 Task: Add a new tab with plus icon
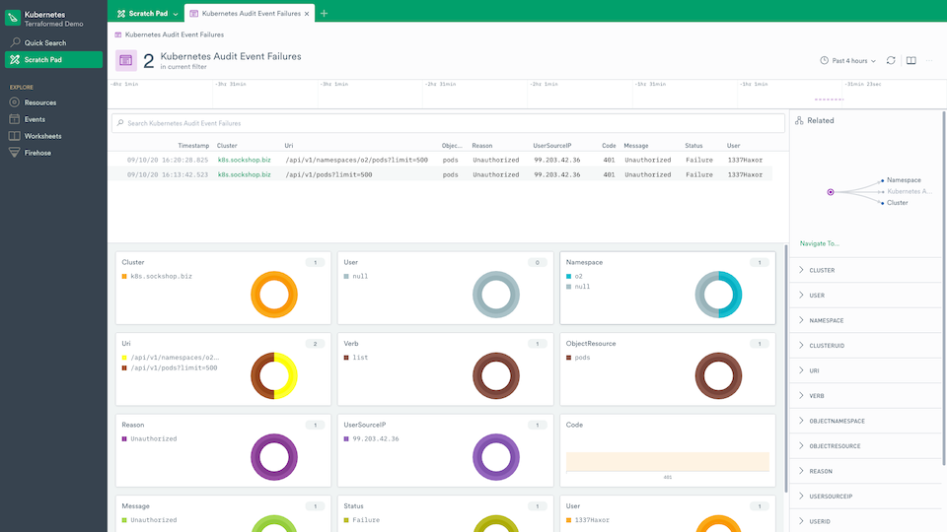coord(325,13)
